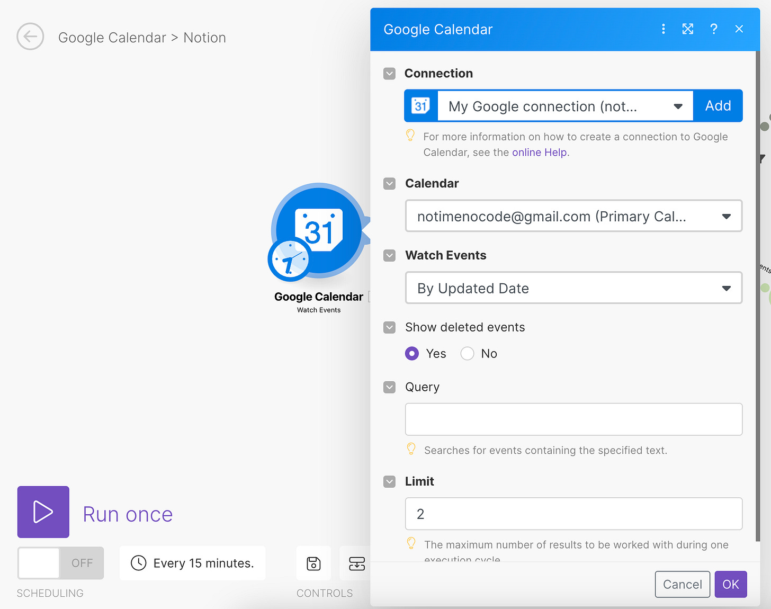Screen dimensions: 771x609
Task: Collapse the Limit section chevron
Action: (x=389, y=481)
